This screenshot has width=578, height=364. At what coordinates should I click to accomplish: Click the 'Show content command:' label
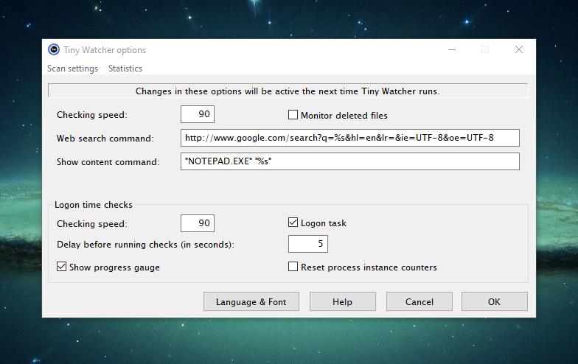click(x=108, y=162)
